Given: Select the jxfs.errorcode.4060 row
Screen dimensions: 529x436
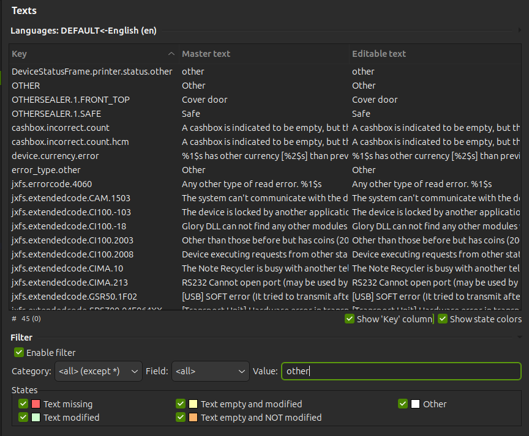Looking at the screenshot, I should point(92,183).
